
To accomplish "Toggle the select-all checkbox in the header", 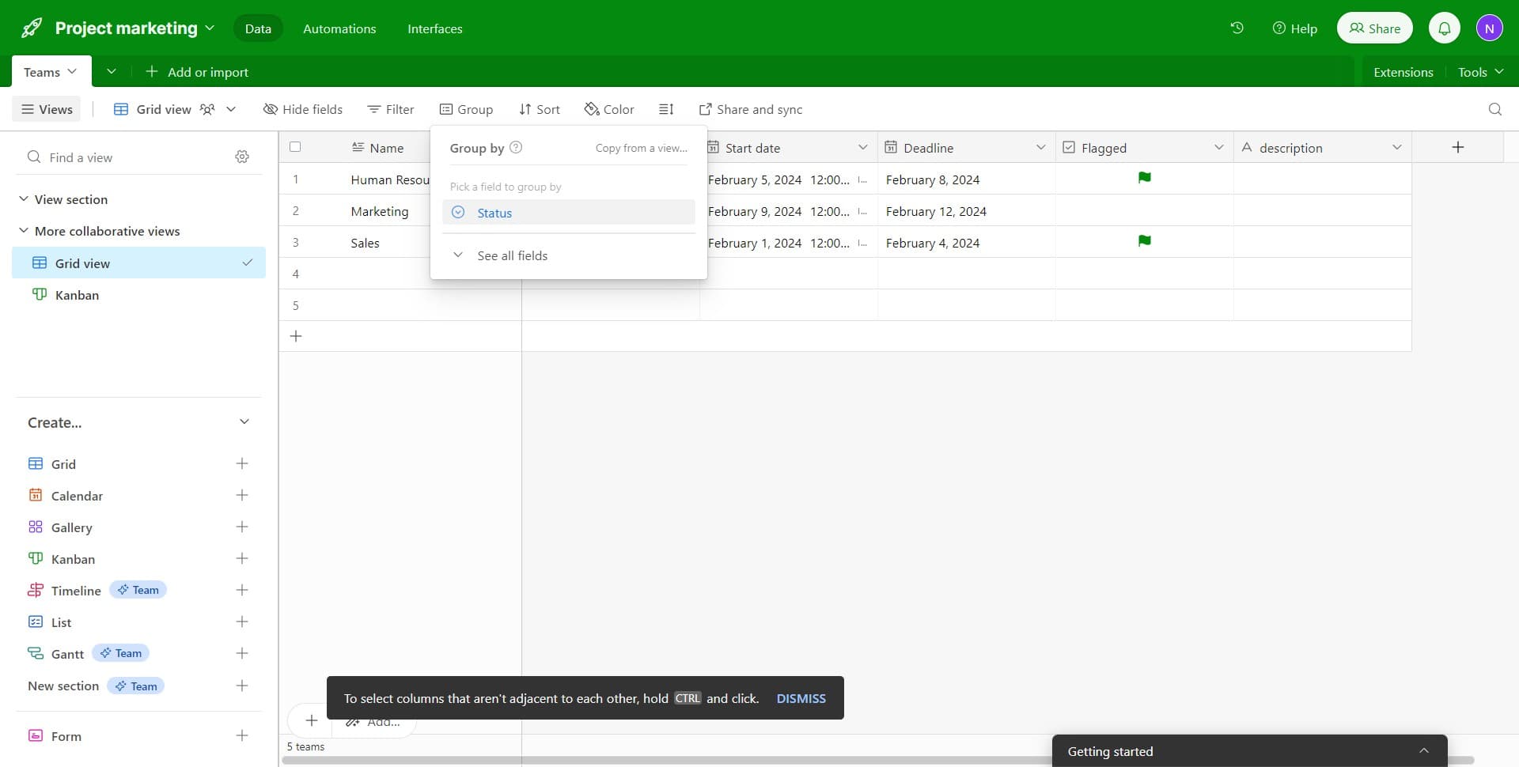I will pyautogui.click(x=295, y=146).
